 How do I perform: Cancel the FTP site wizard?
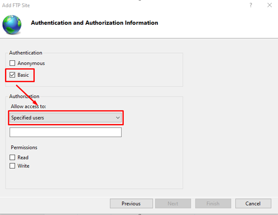(253, 203)
